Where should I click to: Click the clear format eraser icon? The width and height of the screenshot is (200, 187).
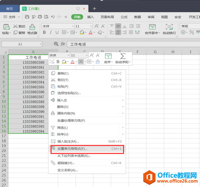pyautogui.click(x=100, y=32)
